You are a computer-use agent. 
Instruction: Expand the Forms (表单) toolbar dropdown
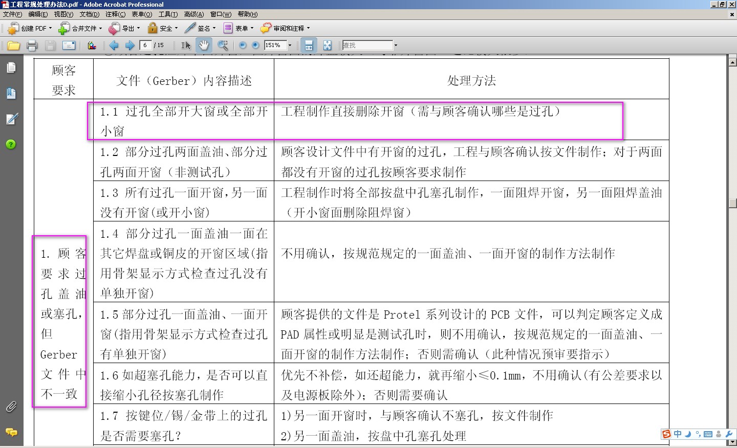point(252,29)
